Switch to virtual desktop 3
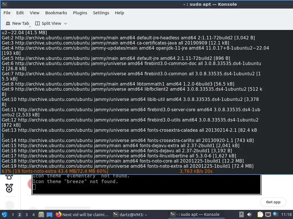 click(26, 215)
